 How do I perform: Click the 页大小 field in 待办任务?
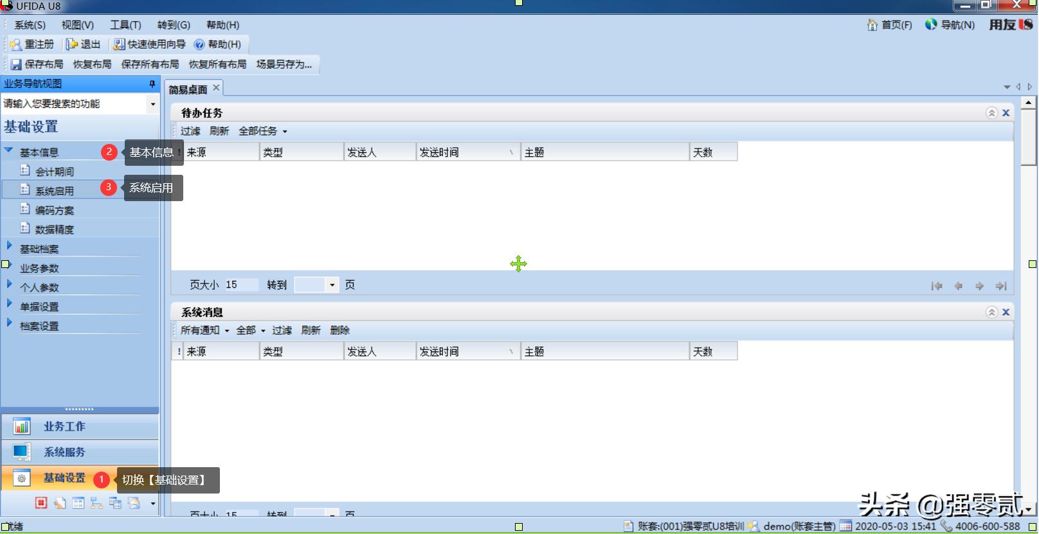pos(240,285)
